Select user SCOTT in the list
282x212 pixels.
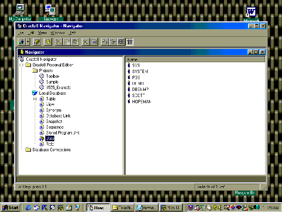coord(139,96)
